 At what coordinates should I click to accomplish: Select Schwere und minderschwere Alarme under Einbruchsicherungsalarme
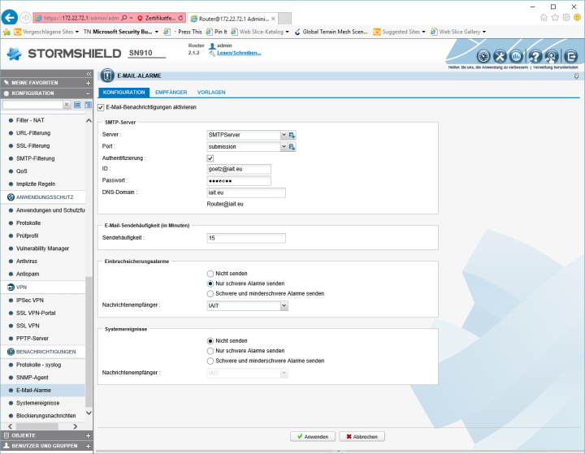click(210, 293)
